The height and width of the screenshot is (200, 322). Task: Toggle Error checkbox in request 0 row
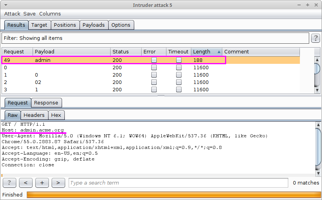coord(154,67)
